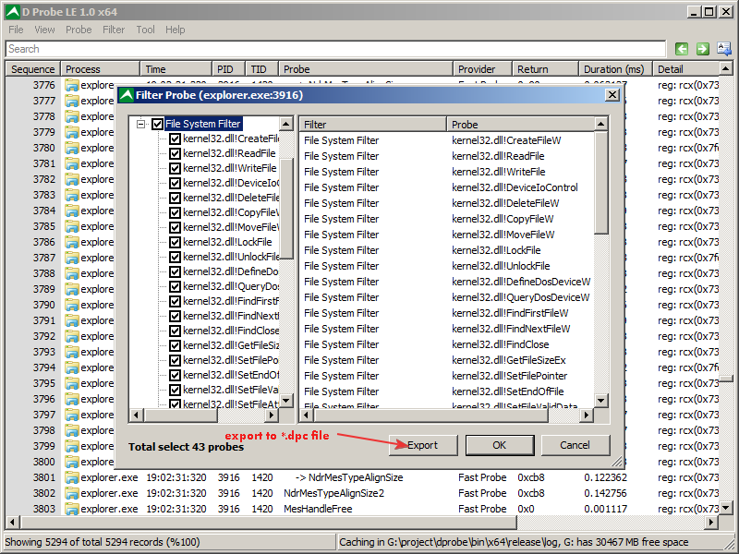Screen dimensions: 739x554
Task: Click tree panel horizontal scroll-right arrow
Action: [272, 415]
